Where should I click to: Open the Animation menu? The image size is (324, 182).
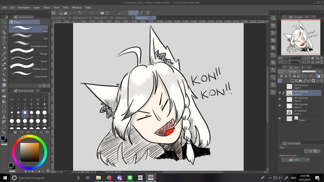pyautogui.click(x=24, y=8)
